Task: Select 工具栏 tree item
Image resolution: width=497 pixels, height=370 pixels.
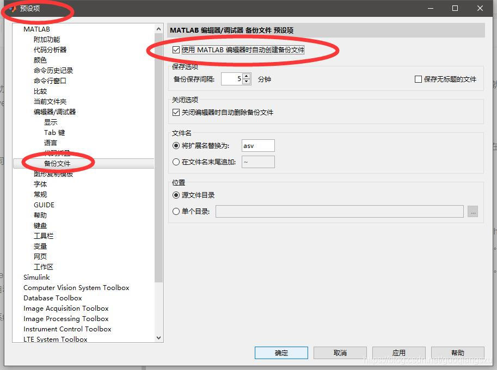Action: (x=44, y=236)
